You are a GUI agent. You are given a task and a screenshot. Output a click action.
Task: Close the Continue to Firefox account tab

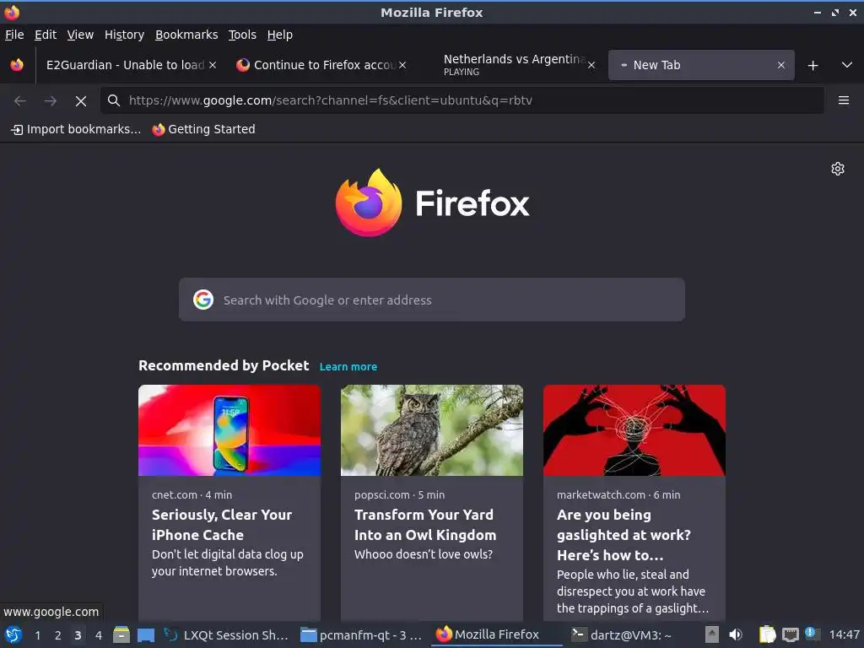pyautogui.click(x=402, y=65)
